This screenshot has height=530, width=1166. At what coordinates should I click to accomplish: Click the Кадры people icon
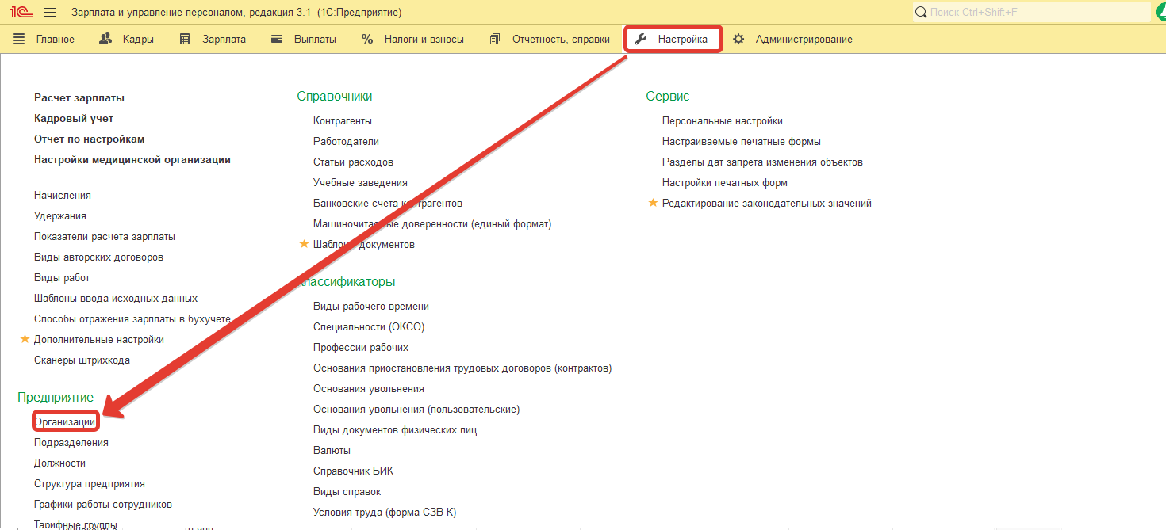click(x=105, y=39)
